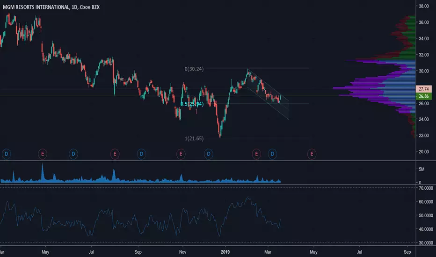436x257 pixels.
Task: Click the 5M volume scale label
Action: [x=421, y=169]
